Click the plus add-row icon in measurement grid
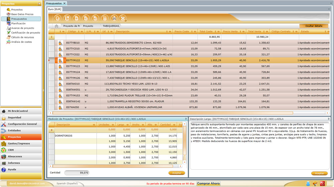The width and height of the screenshot is (334, 187). click(x=51, y=130)
